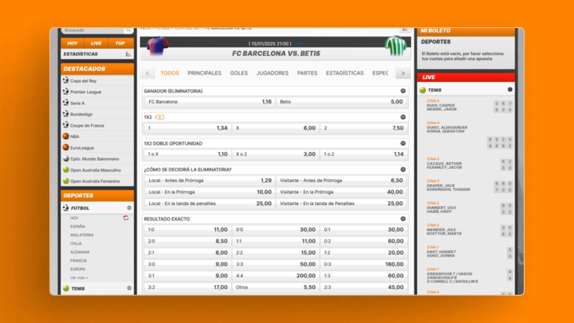
Task: Click the search magnifier icon
Action: click(128, 30)
